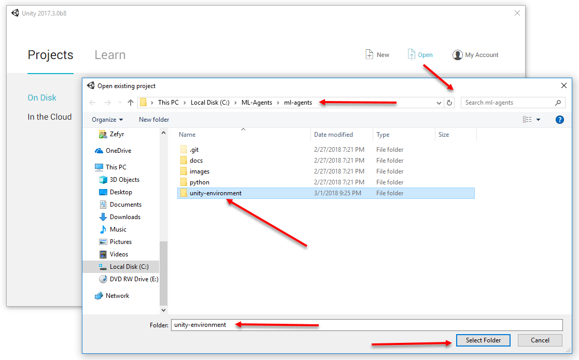The image size is (579, 360).
Task: Switch to the Learn tab
Action: point(110,55)
